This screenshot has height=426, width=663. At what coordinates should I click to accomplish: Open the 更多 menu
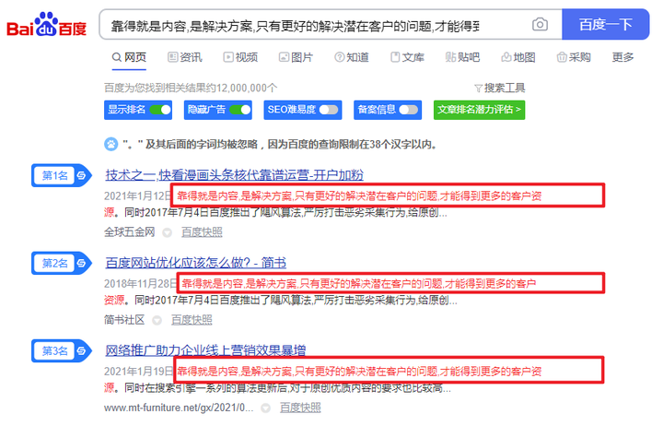622,57
